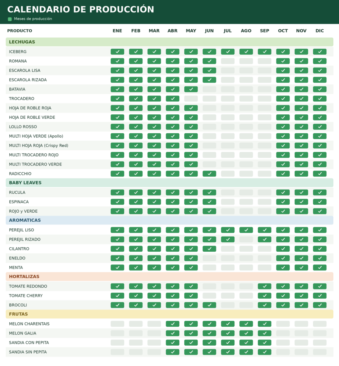Select MULTI TROCADERO ROJO checkmark for MAY
This screenshot has height=366, width=339.
(x=191, y=155)
